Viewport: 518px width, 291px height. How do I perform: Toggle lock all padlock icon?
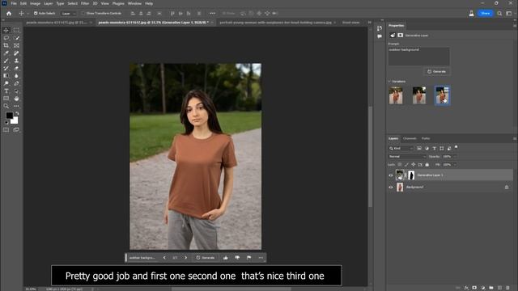(427, 164)
